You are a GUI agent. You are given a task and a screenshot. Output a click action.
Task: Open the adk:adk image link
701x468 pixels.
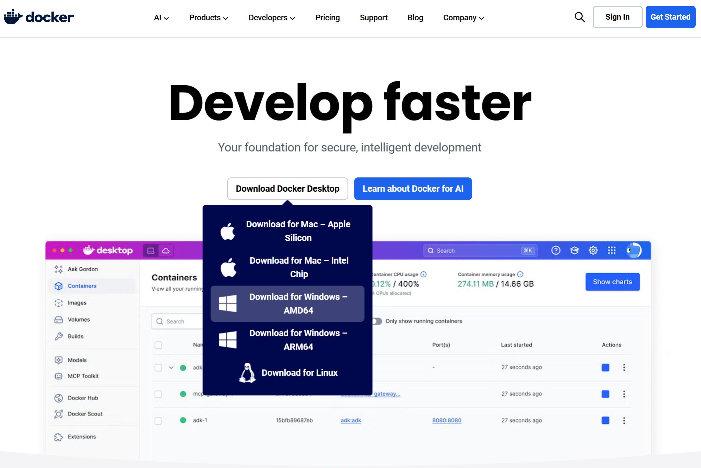[x=351, y=420]
